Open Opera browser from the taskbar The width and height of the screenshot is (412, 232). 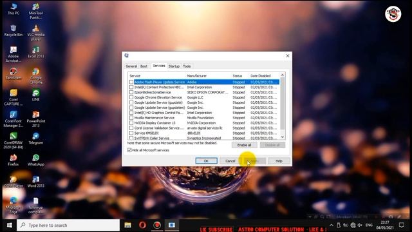pyautogui.click(x=142, y=225)
